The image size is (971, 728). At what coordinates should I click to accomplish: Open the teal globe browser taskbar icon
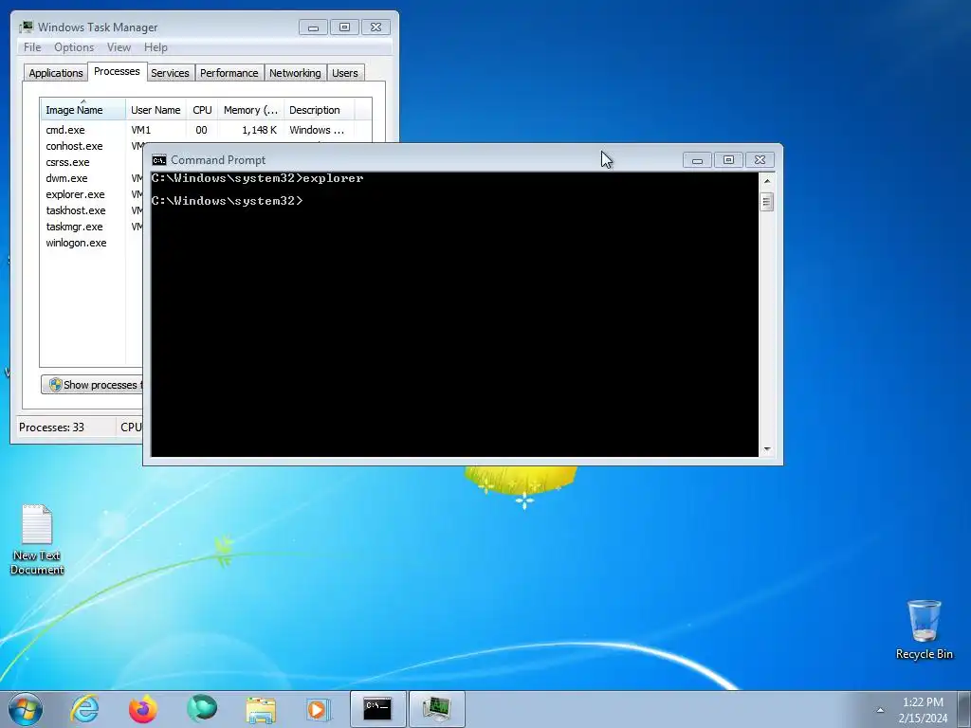point(202,709)
